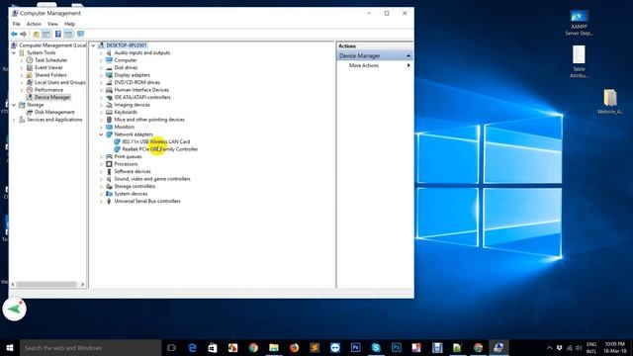
Task: Click the Scan for hardware changes monitor icon
Action: coord(81,35)
